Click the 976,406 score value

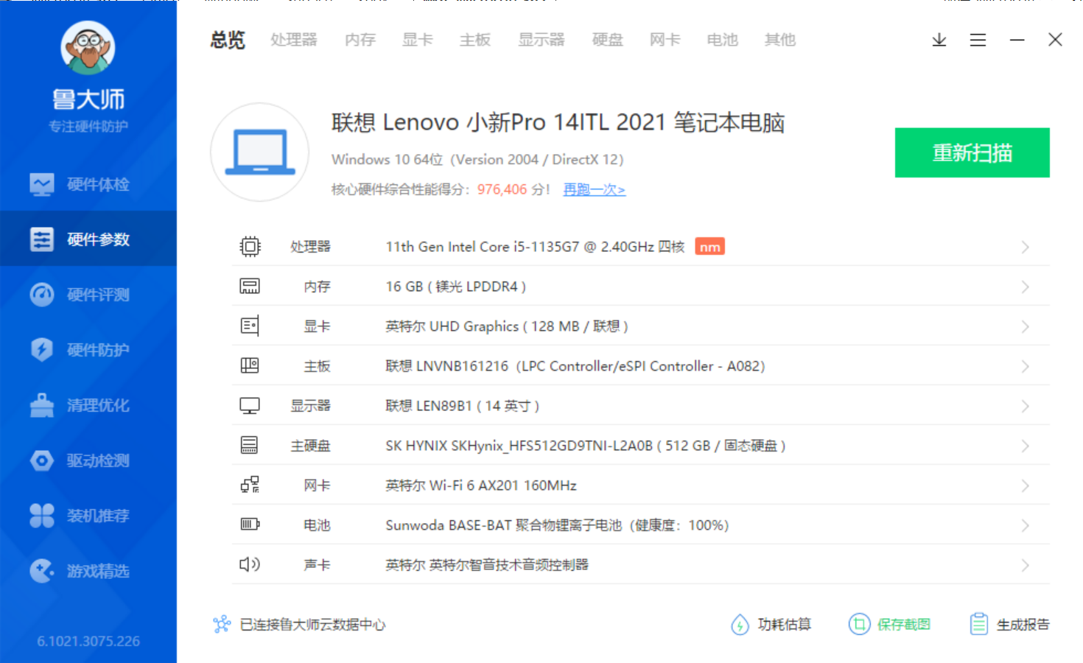(x=502, y=189)
